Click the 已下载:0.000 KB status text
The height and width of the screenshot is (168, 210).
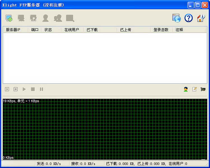(120, 164)
